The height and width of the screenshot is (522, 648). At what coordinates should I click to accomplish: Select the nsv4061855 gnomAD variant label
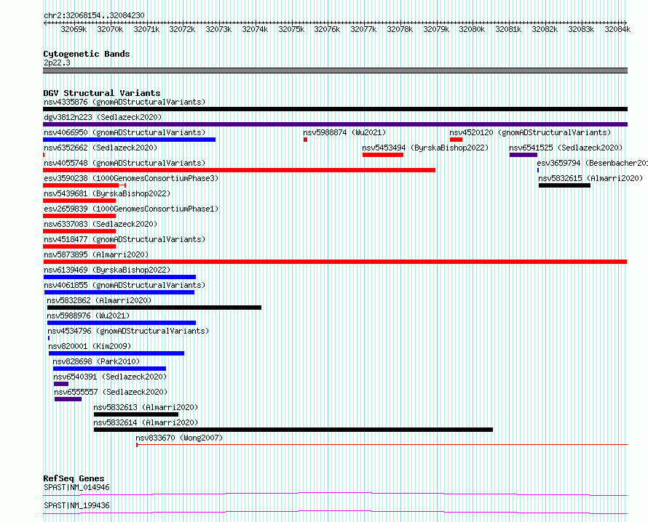click(125, 285)
